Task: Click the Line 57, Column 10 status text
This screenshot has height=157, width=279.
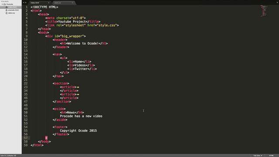Action: click(8, 156)
